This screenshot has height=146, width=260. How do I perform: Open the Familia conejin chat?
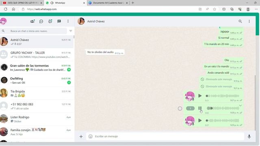tap(37, 132)
